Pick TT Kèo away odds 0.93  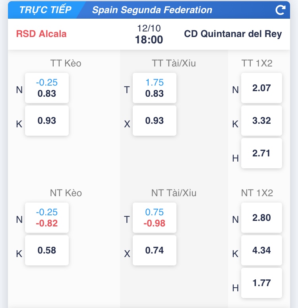tap(47, 121)
